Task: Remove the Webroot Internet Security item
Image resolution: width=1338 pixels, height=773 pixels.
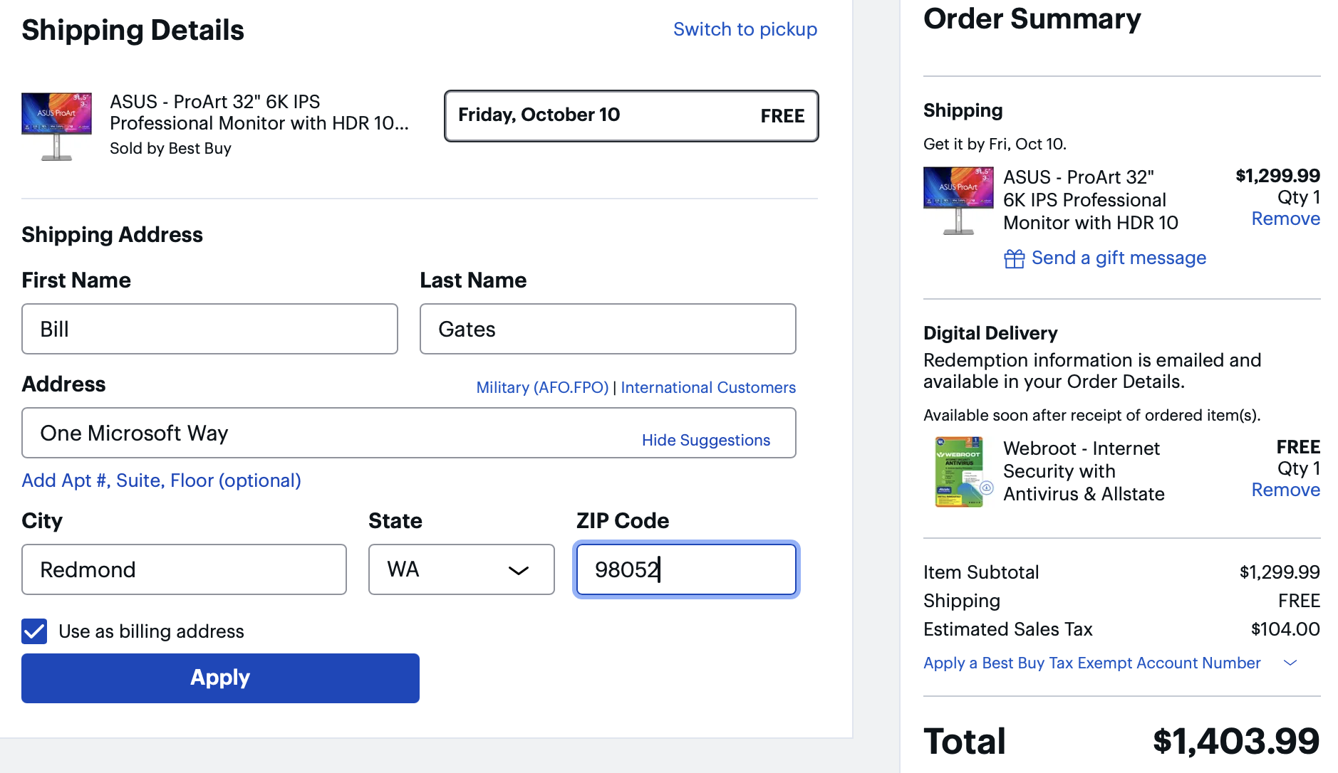Action: (1285, 490)
